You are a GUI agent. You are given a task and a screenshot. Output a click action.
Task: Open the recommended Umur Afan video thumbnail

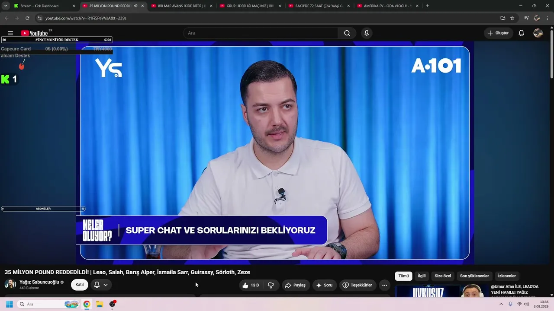pyautogui.click(x=441, y=292)
